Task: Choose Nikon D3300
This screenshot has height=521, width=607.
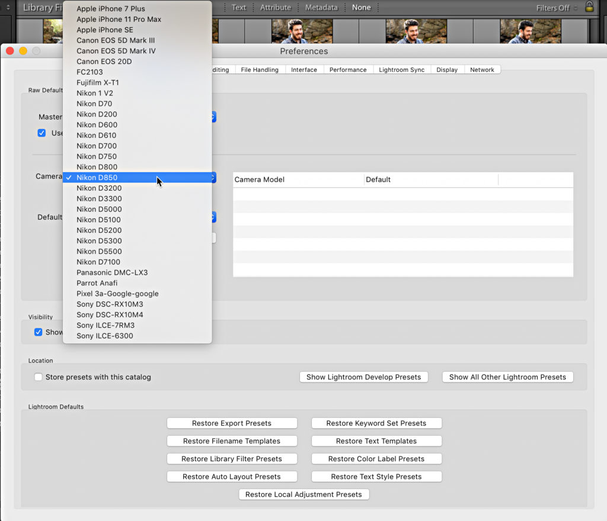Action: [x=138, y=199]
